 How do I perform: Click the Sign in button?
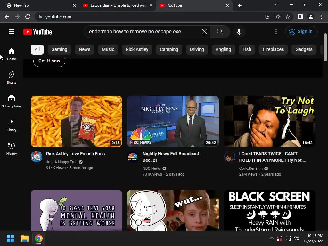pos(301,32)
